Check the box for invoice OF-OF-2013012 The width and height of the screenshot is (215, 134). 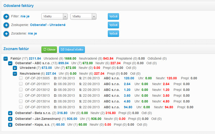pos(21,89)
